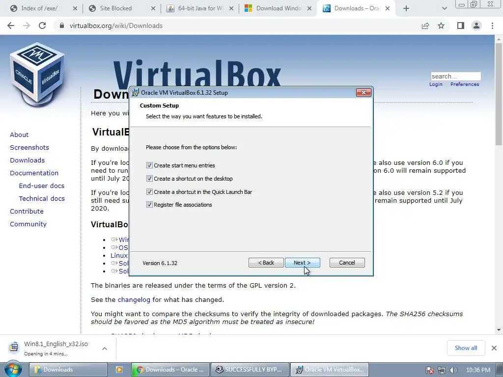
Task: Click Show all downloads button
Action: 466,348
